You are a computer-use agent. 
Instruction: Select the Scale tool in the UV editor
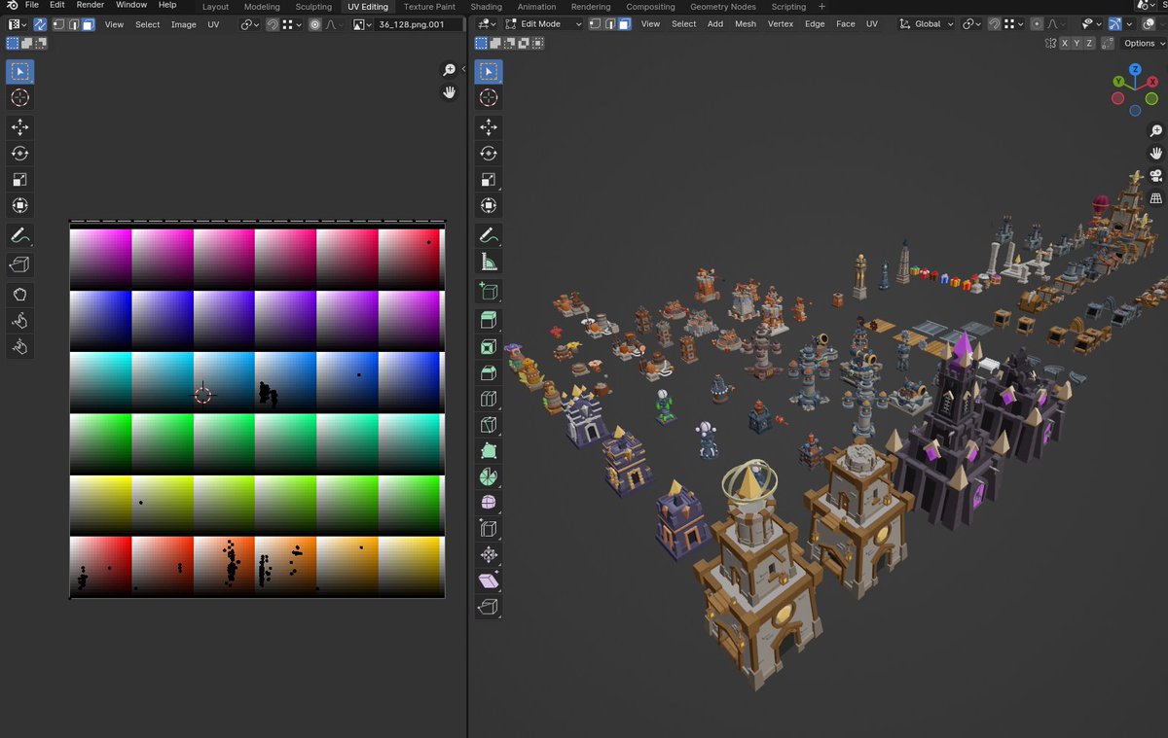tap(19, 179)
